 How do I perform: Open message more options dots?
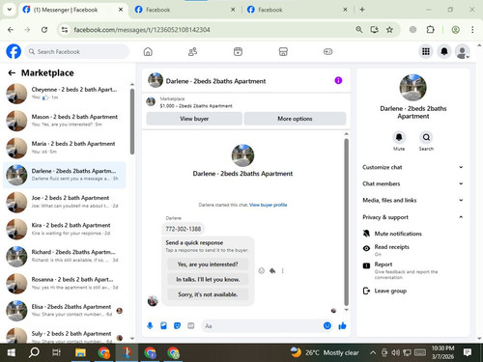[x=283, y=271]
